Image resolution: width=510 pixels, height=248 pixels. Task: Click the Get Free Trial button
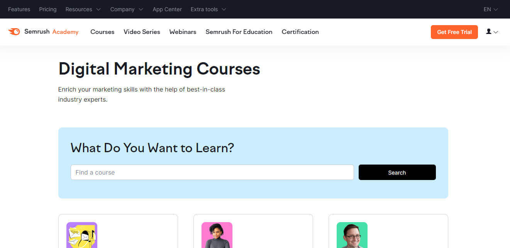pos(454,32)
